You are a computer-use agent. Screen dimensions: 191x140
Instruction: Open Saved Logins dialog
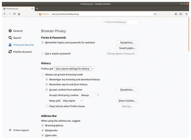click(127, 48)
